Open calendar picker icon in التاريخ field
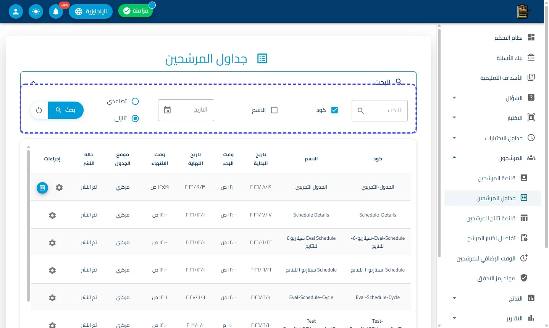 [x=167, y=110]
